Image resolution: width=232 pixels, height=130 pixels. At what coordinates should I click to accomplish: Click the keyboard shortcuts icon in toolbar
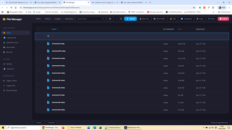[x=110, y=19]
